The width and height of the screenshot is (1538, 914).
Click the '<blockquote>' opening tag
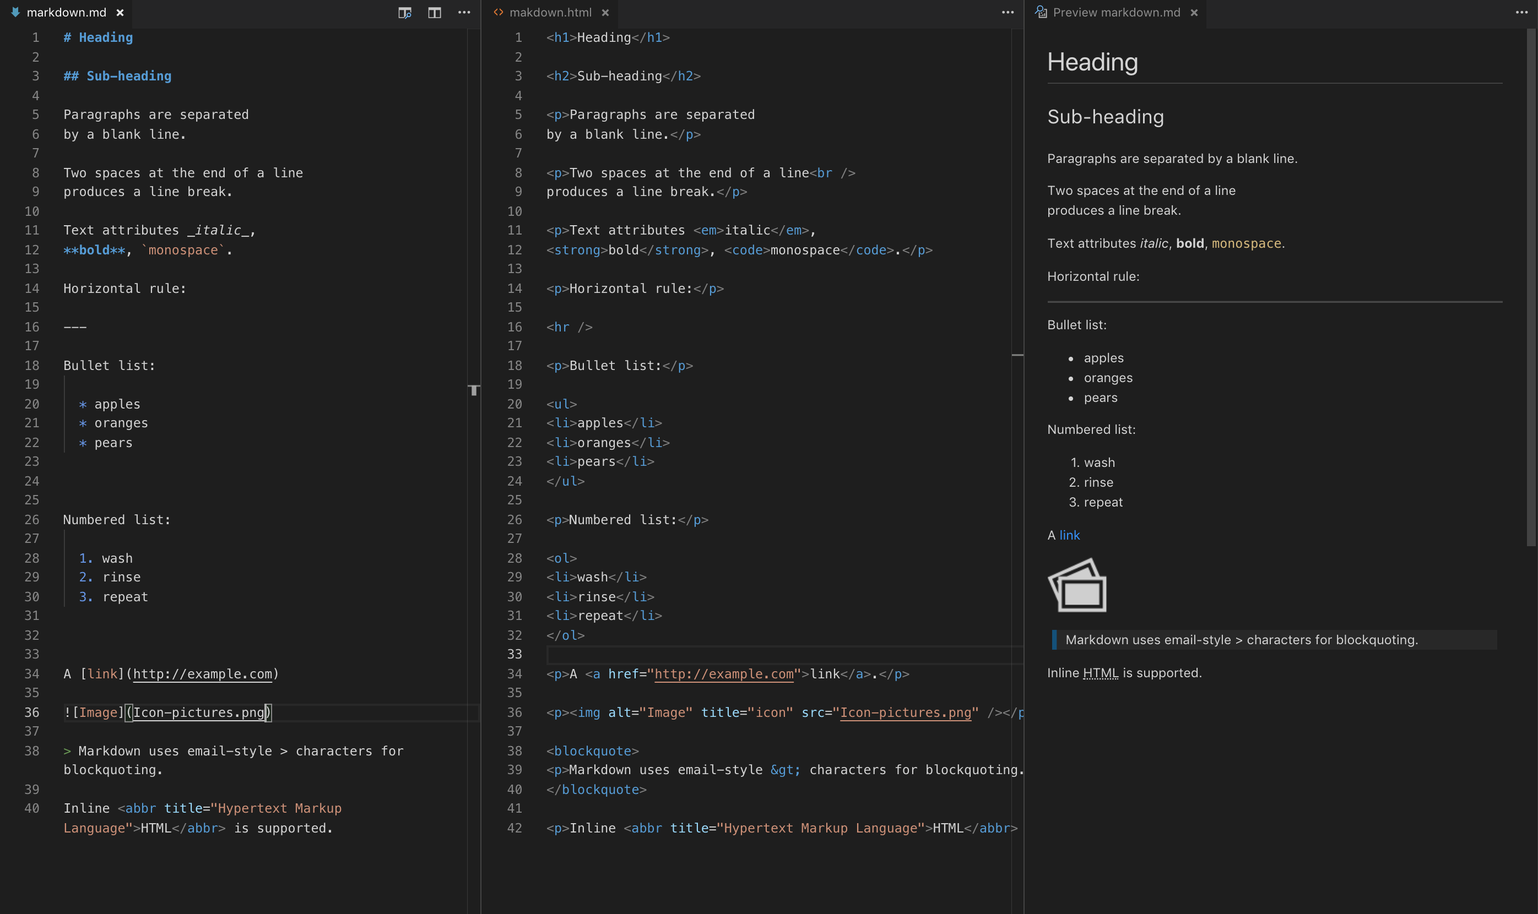click(593, 751)
